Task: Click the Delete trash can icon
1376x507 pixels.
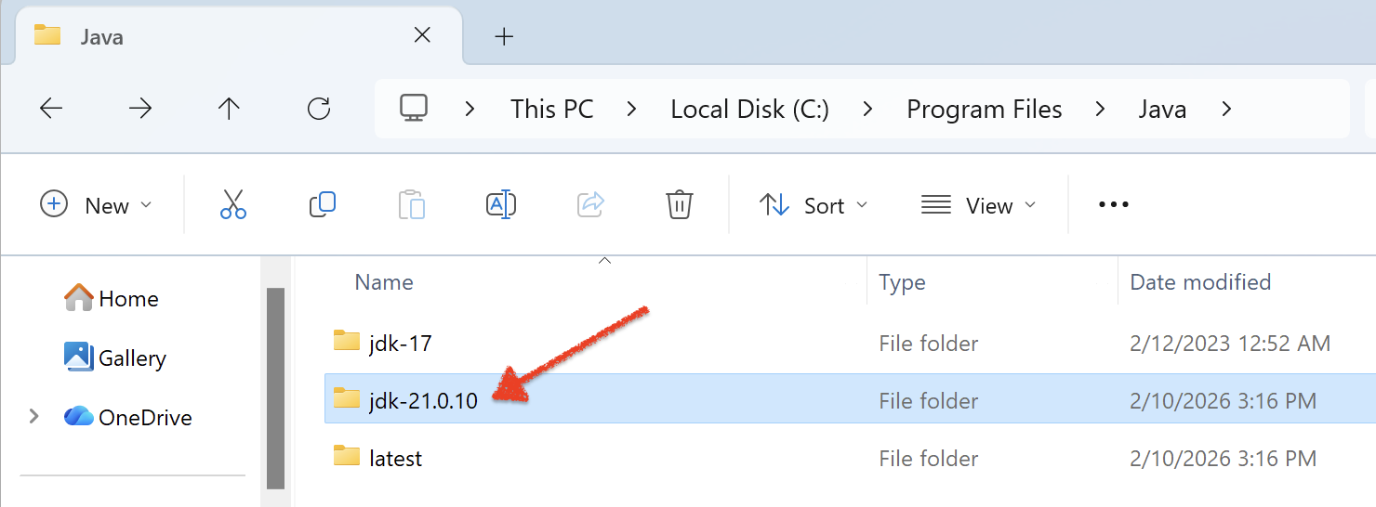Action: 680,204
